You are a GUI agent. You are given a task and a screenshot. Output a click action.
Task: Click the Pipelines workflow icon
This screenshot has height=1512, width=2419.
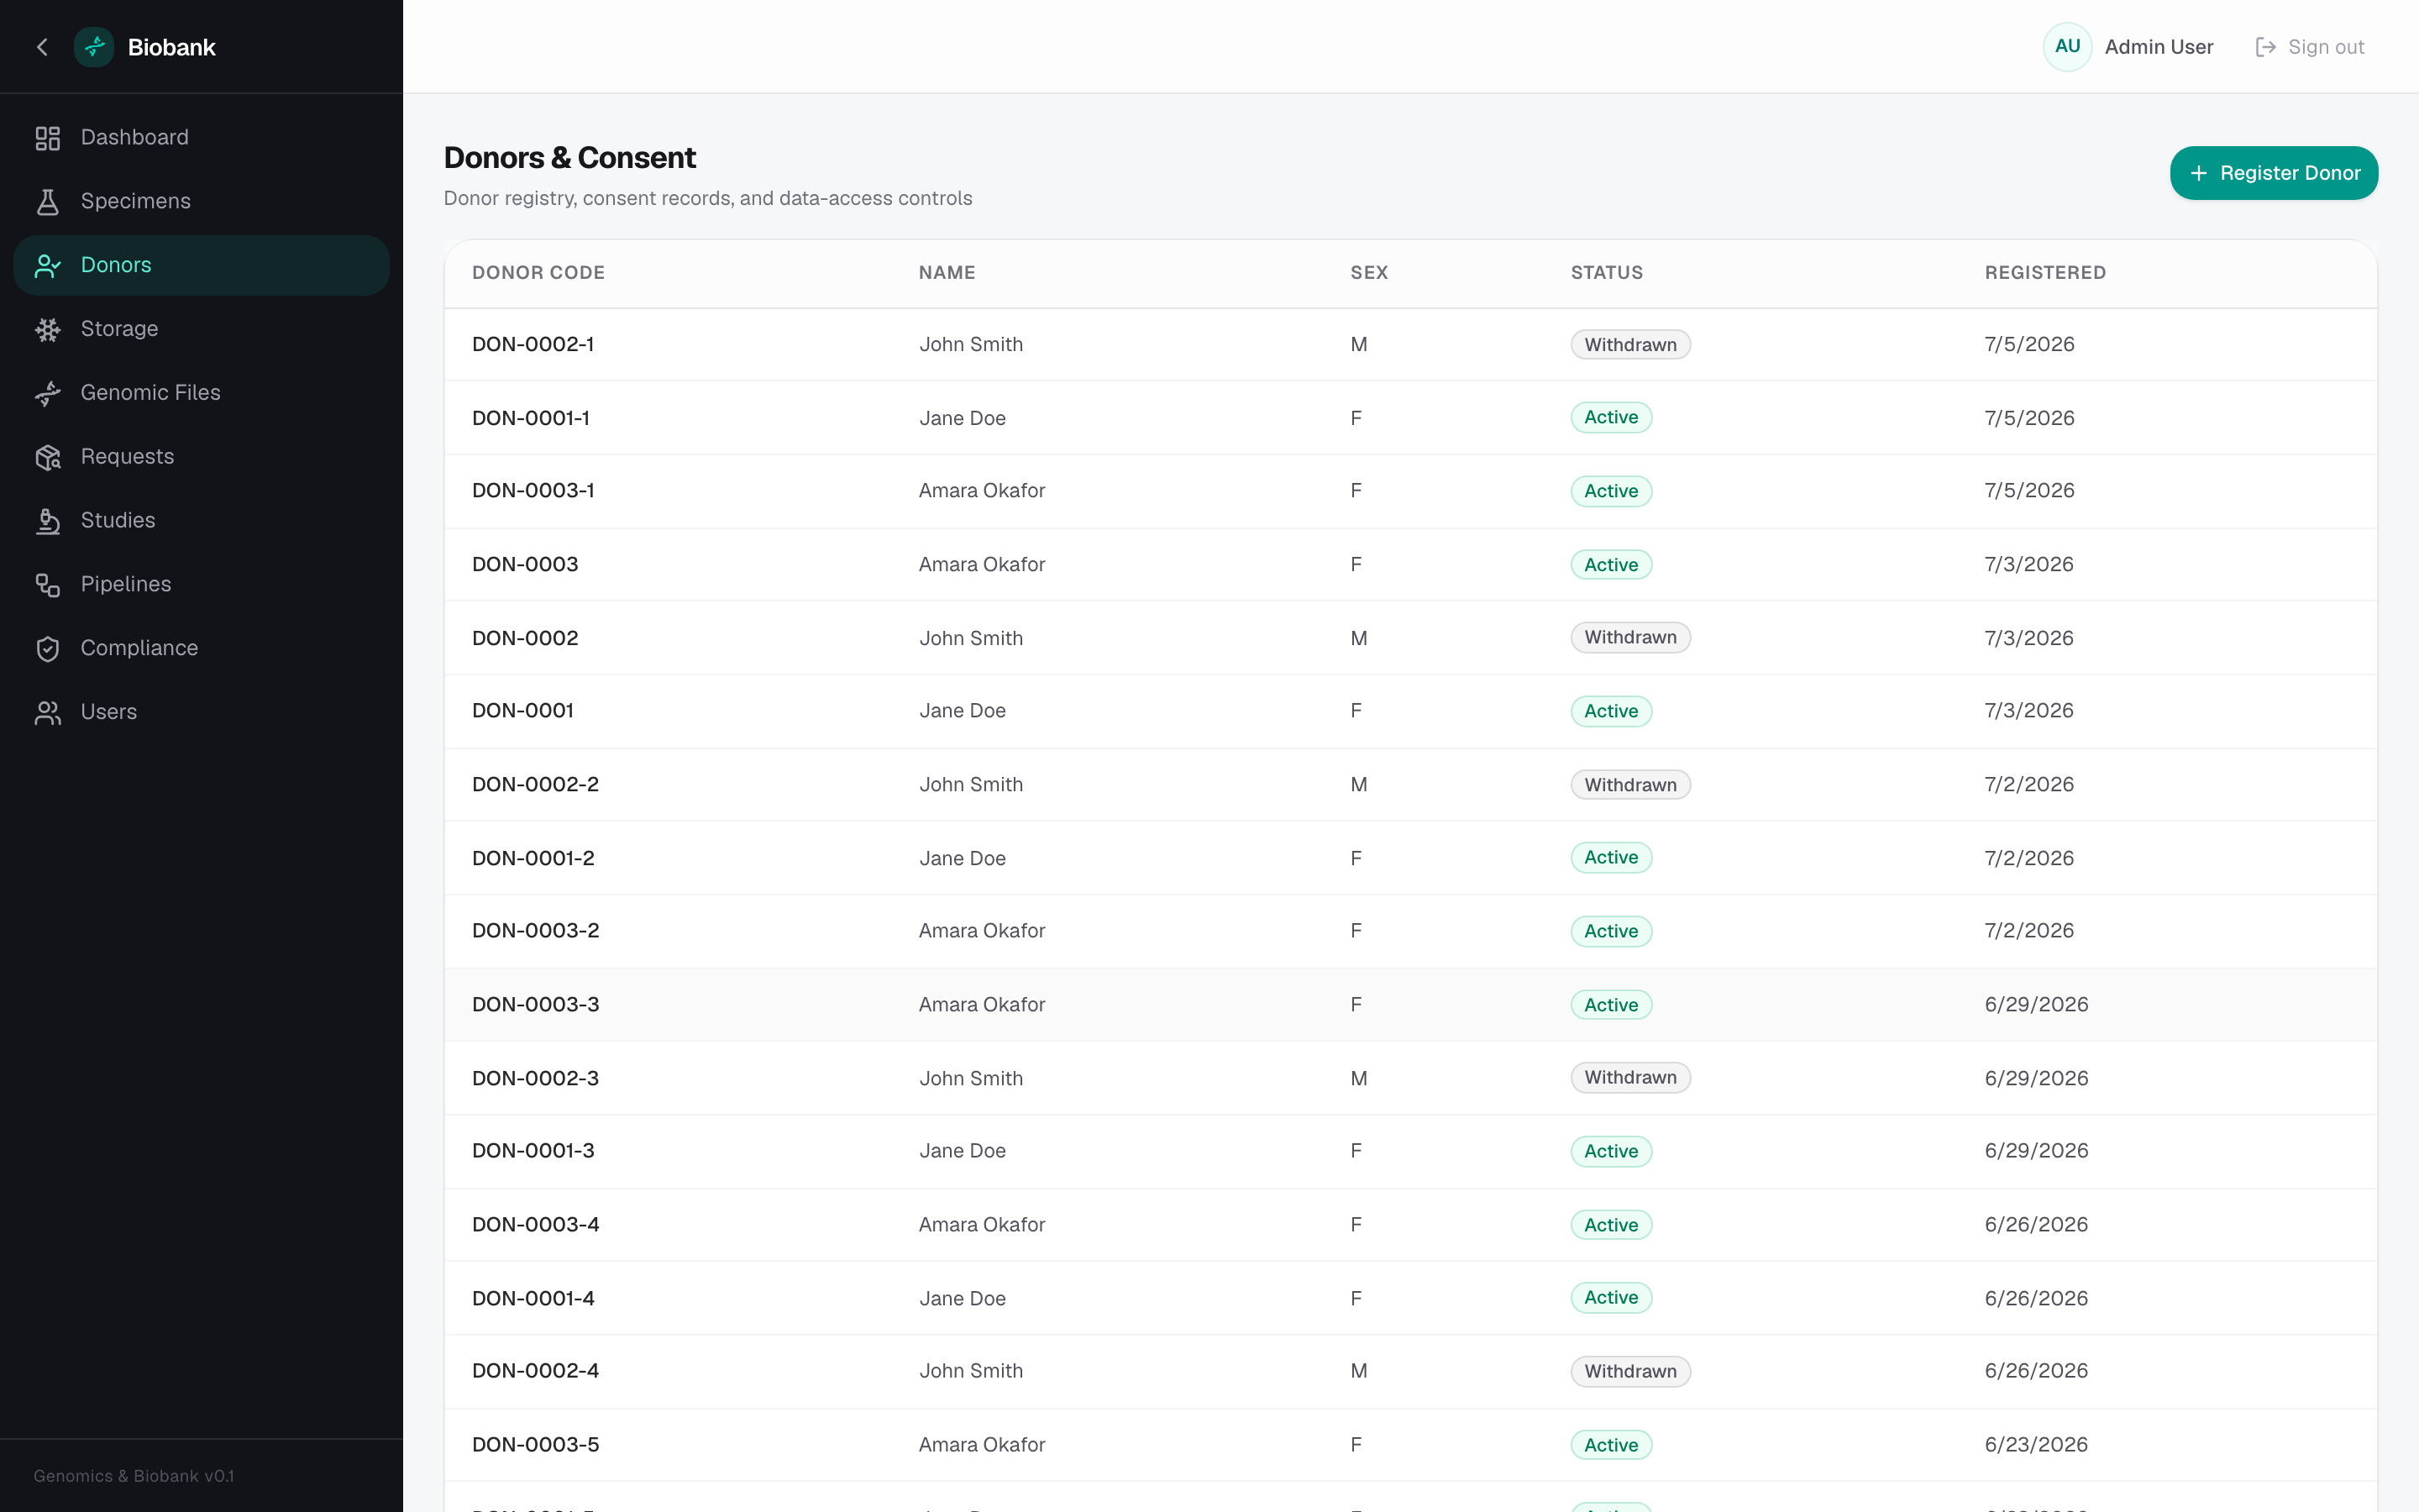point(47,585)
